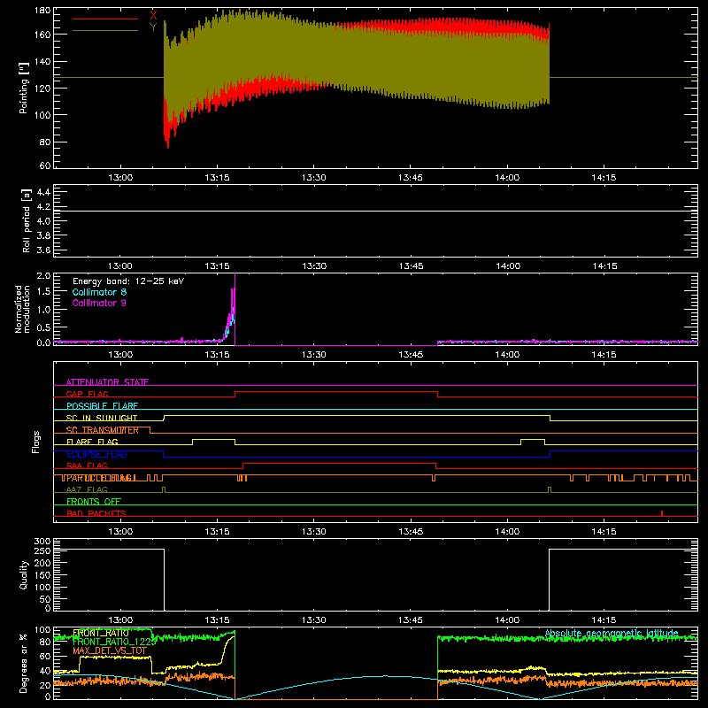Click 14:00 time label under Roll period plot
The width and height of the screenshot is (708, 708).
pos(507,266)
